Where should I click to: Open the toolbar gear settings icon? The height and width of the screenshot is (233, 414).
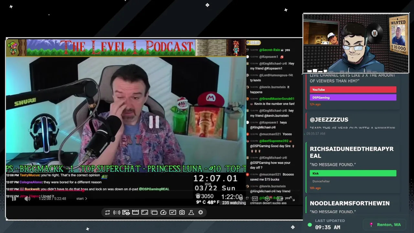(201, 212)
